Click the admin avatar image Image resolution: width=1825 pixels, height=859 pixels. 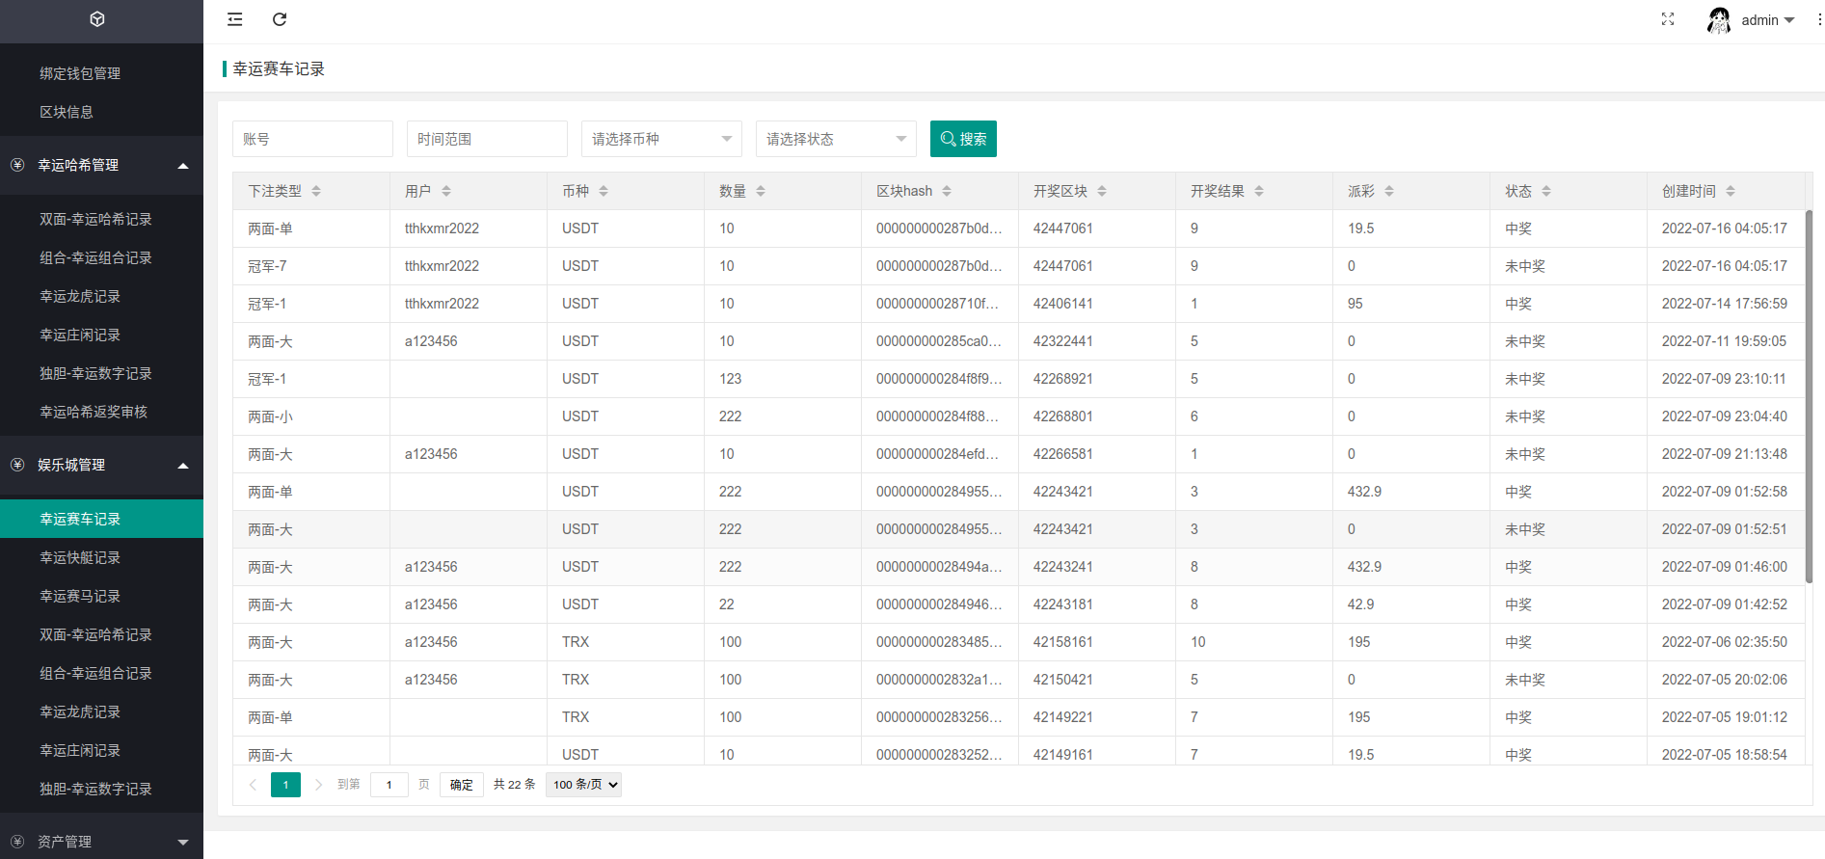point(1719,20)
